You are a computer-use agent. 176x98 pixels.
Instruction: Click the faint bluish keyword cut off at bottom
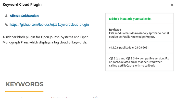point(95,97)
